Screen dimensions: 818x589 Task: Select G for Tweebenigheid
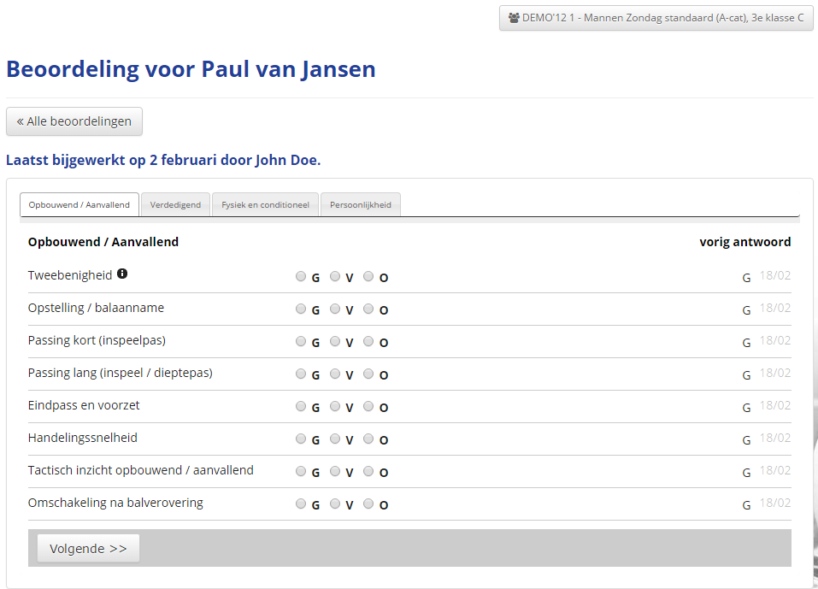[x=301, y=276]
